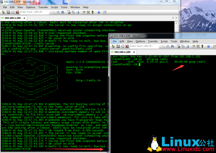
Task: Open Options menu in back window
Action: (30, 7)
